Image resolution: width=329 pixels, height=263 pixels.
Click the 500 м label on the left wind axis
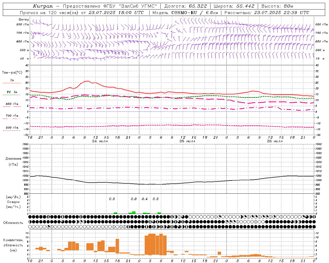[24, 50]
